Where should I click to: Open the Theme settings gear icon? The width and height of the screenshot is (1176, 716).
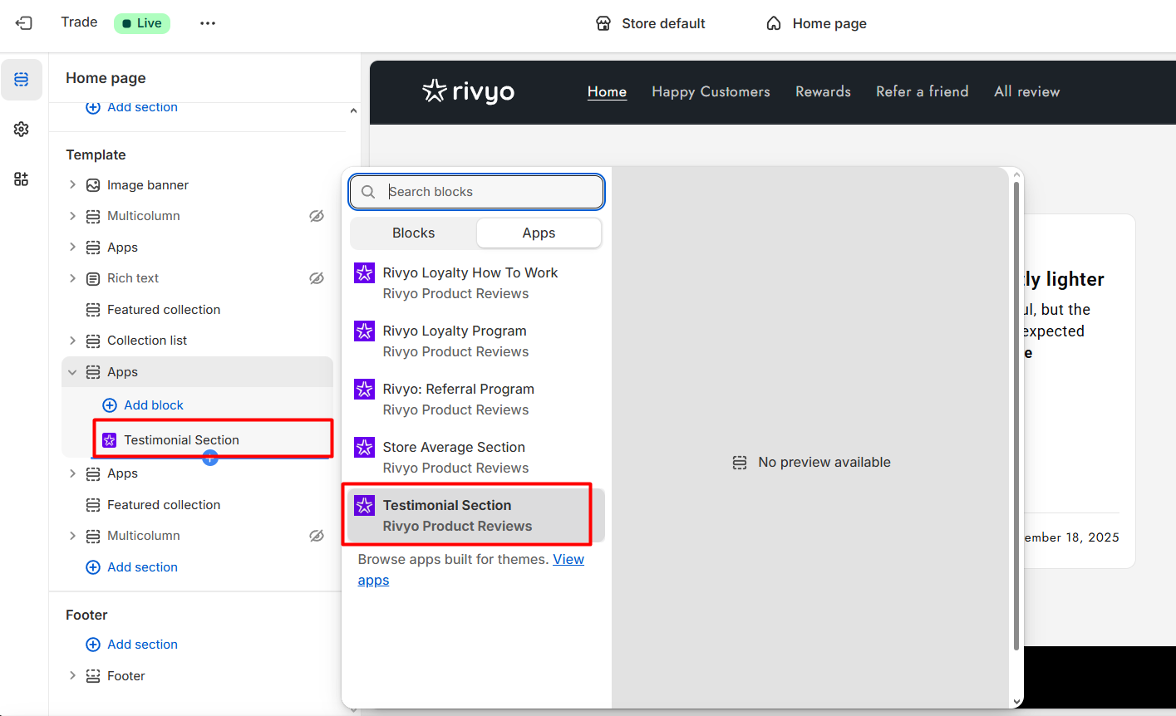pos(22,130)
